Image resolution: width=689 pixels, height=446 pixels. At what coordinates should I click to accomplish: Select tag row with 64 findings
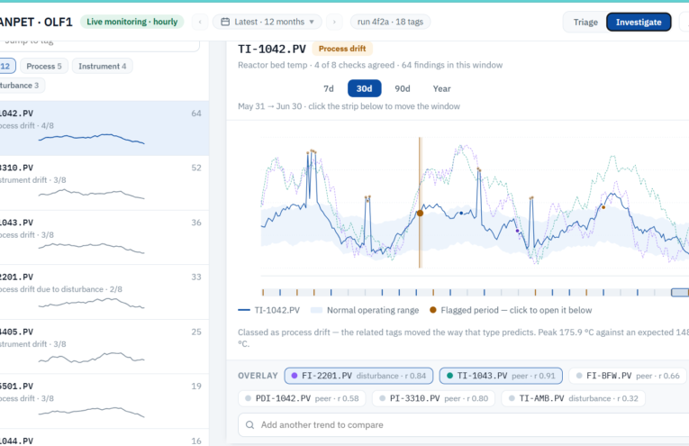click(104, 128)
